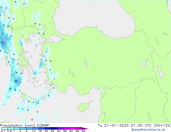This screenshot has height=132, width=171.
Task: Select the legend swatch between 10 and 15
Action: point(36,128)
